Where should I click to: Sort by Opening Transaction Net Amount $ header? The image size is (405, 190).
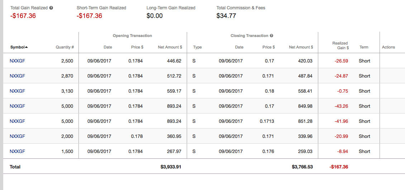tap(170, 47)
